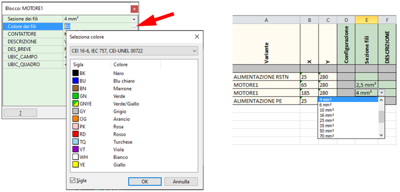Image resolution: width=400 pixels, height=192 pixels.
Task: Choose the blue BU Blu chiaro swatch
Action: point(75,81)
